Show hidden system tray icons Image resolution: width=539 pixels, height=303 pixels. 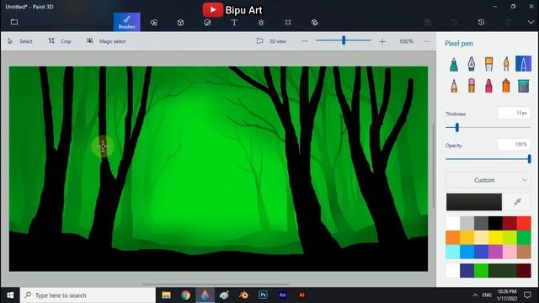point(475,295)
